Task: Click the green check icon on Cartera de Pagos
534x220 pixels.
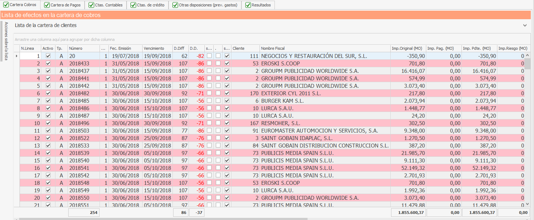Action: coord(47,5)
